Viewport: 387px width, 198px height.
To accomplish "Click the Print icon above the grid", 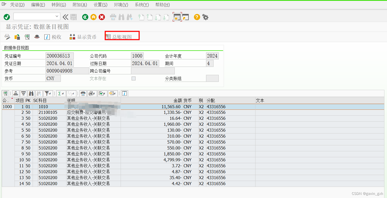I will [83, 93].
